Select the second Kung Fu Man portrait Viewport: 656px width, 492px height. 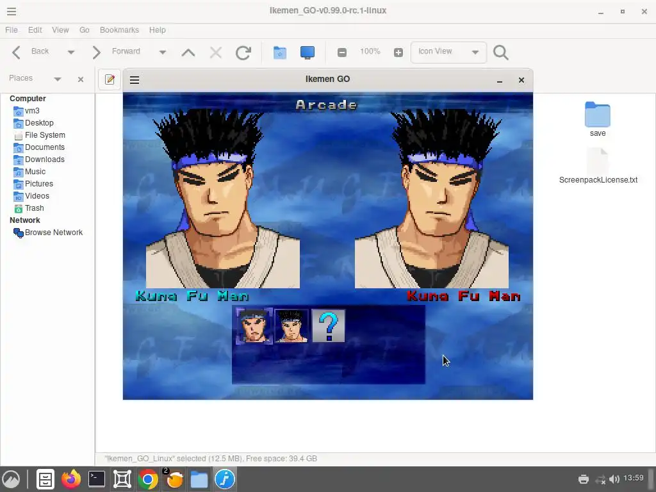coord(291,326)
